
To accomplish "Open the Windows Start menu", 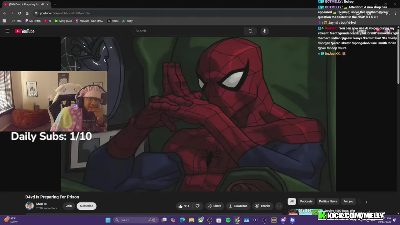I will tap(108, 220).
